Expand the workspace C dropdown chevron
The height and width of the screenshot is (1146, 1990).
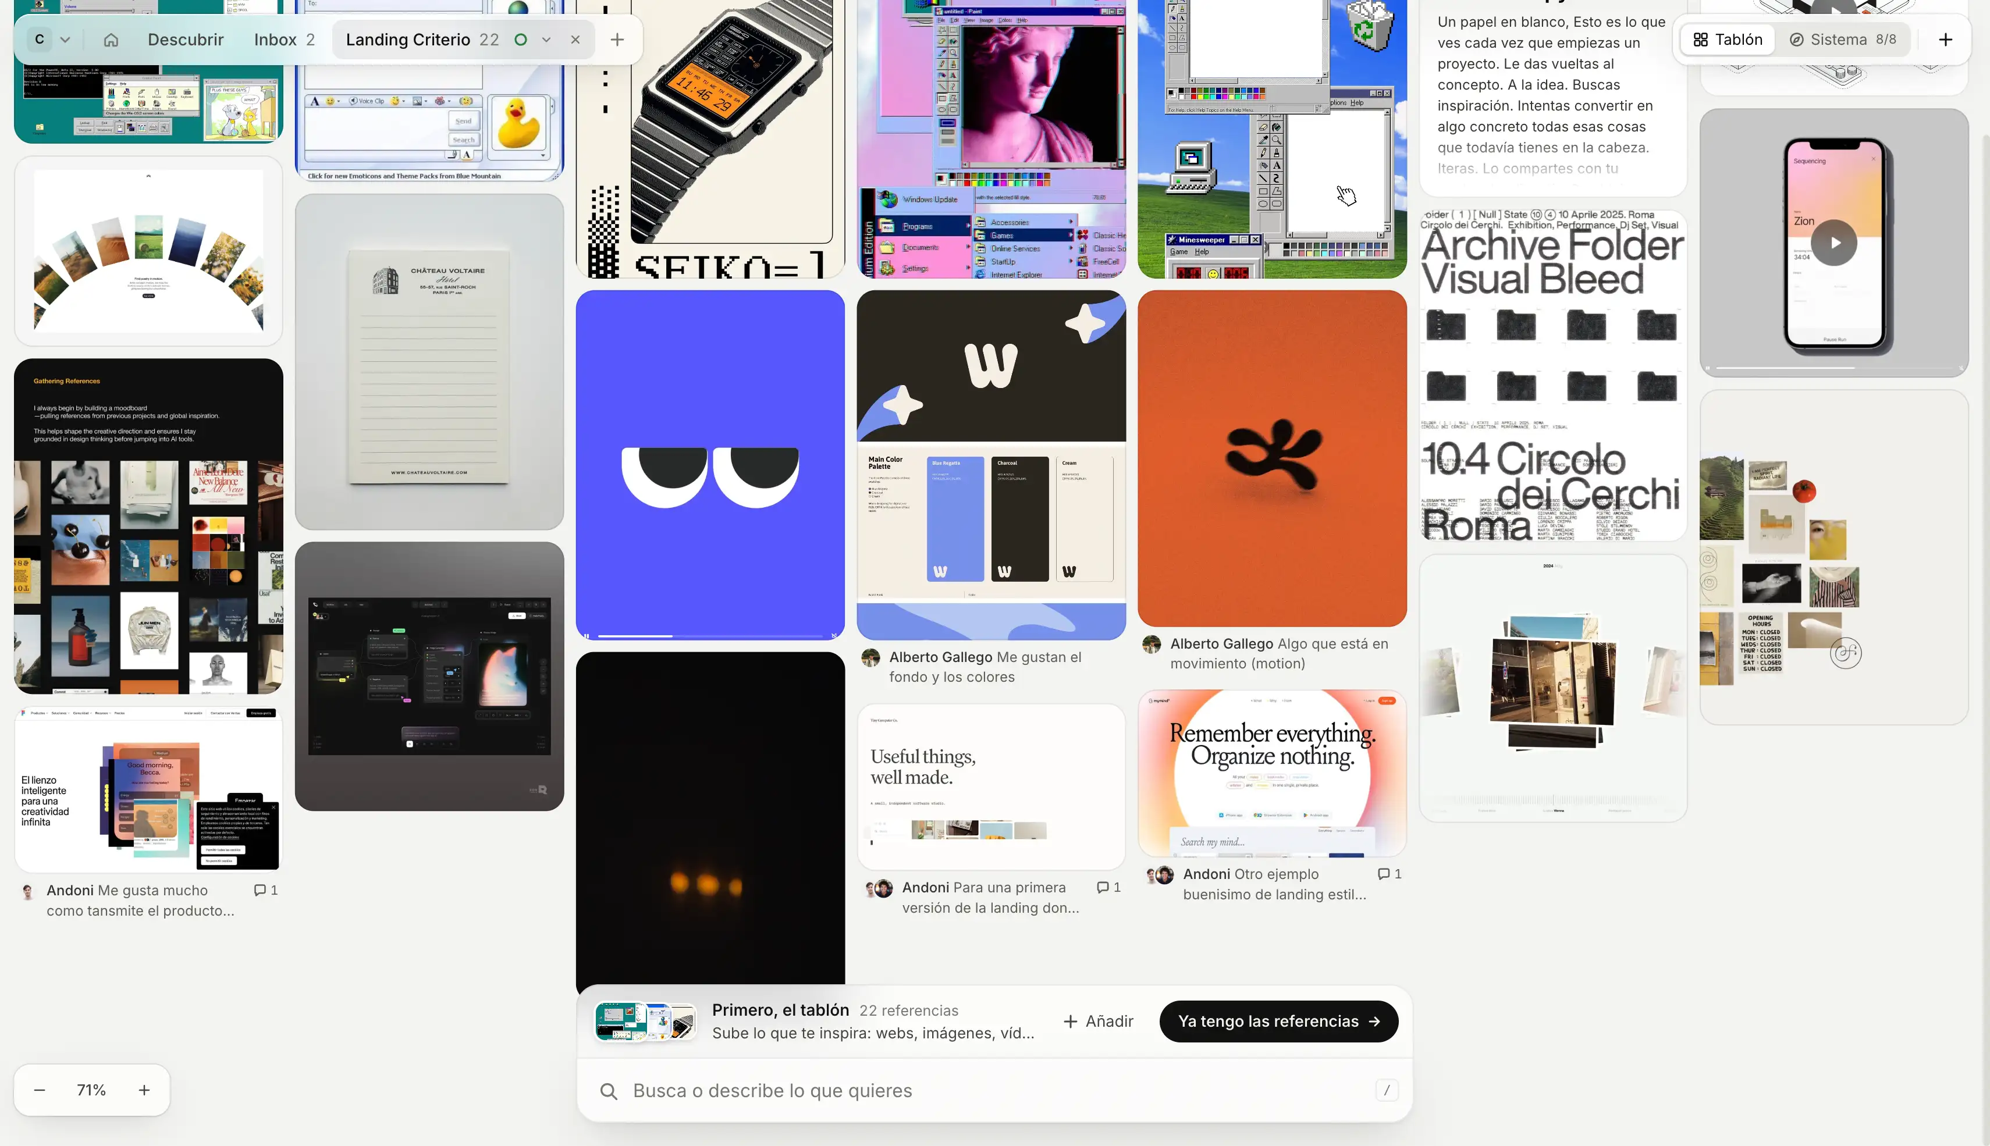point(65,40)
